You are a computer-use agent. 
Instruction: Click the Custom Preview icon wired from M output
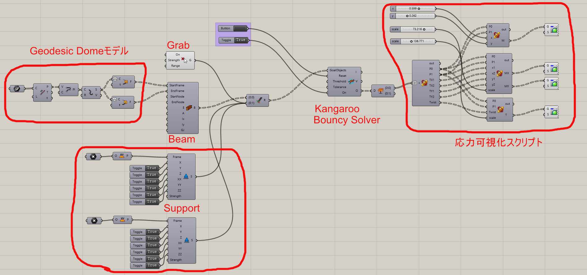(x=554, y=29)
